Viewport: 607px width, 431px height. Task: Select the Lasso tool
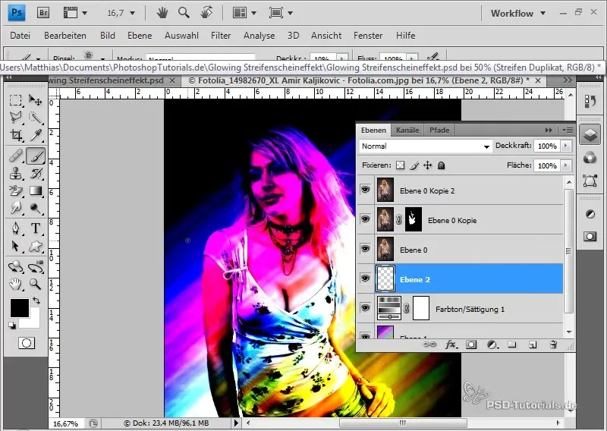15,118
